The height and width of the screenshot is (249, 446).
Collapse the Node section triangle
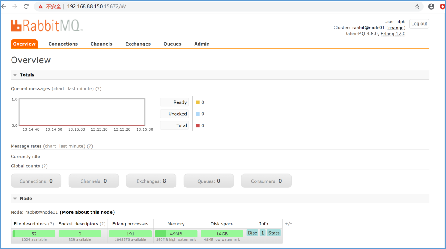point(15,199)
